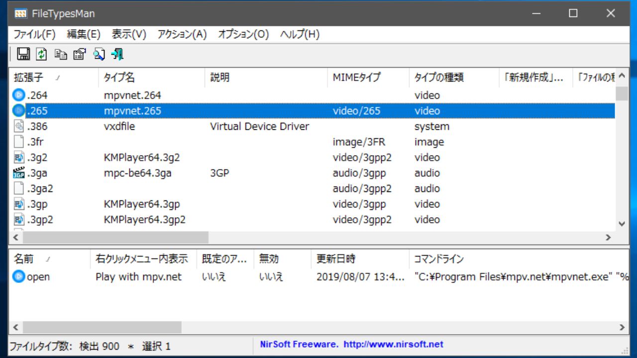Sort by タイプの種類 column header
This screenshot has width=637, height=358.
[x=454, y=78]
